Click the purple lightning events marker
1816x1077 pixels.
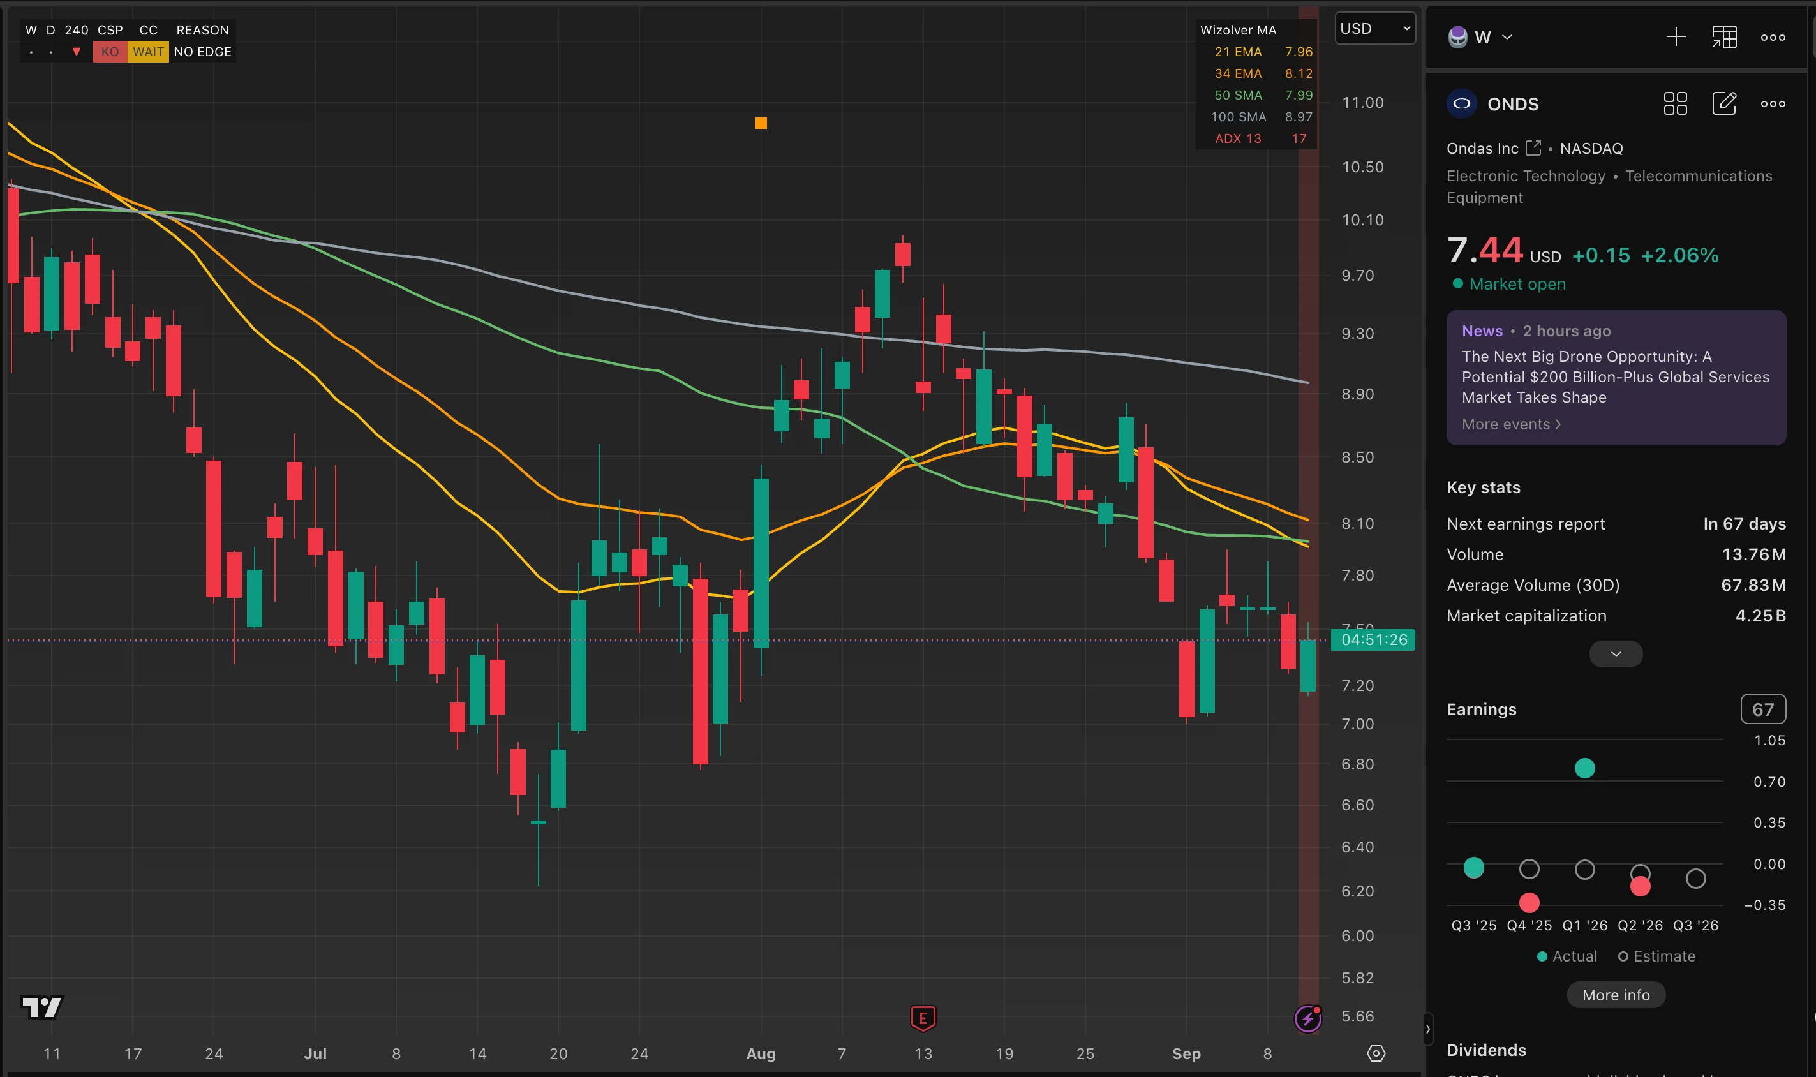tap(1307, 1018)
